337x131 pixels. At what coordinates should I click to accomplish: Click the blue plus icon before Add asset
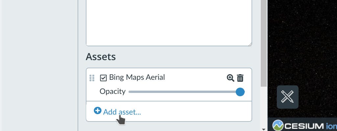[x=97, y=111]
